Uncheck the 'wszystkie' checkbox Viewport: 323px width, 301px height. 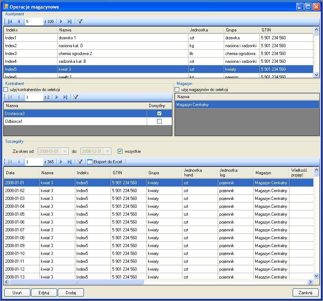coord(120,151)
